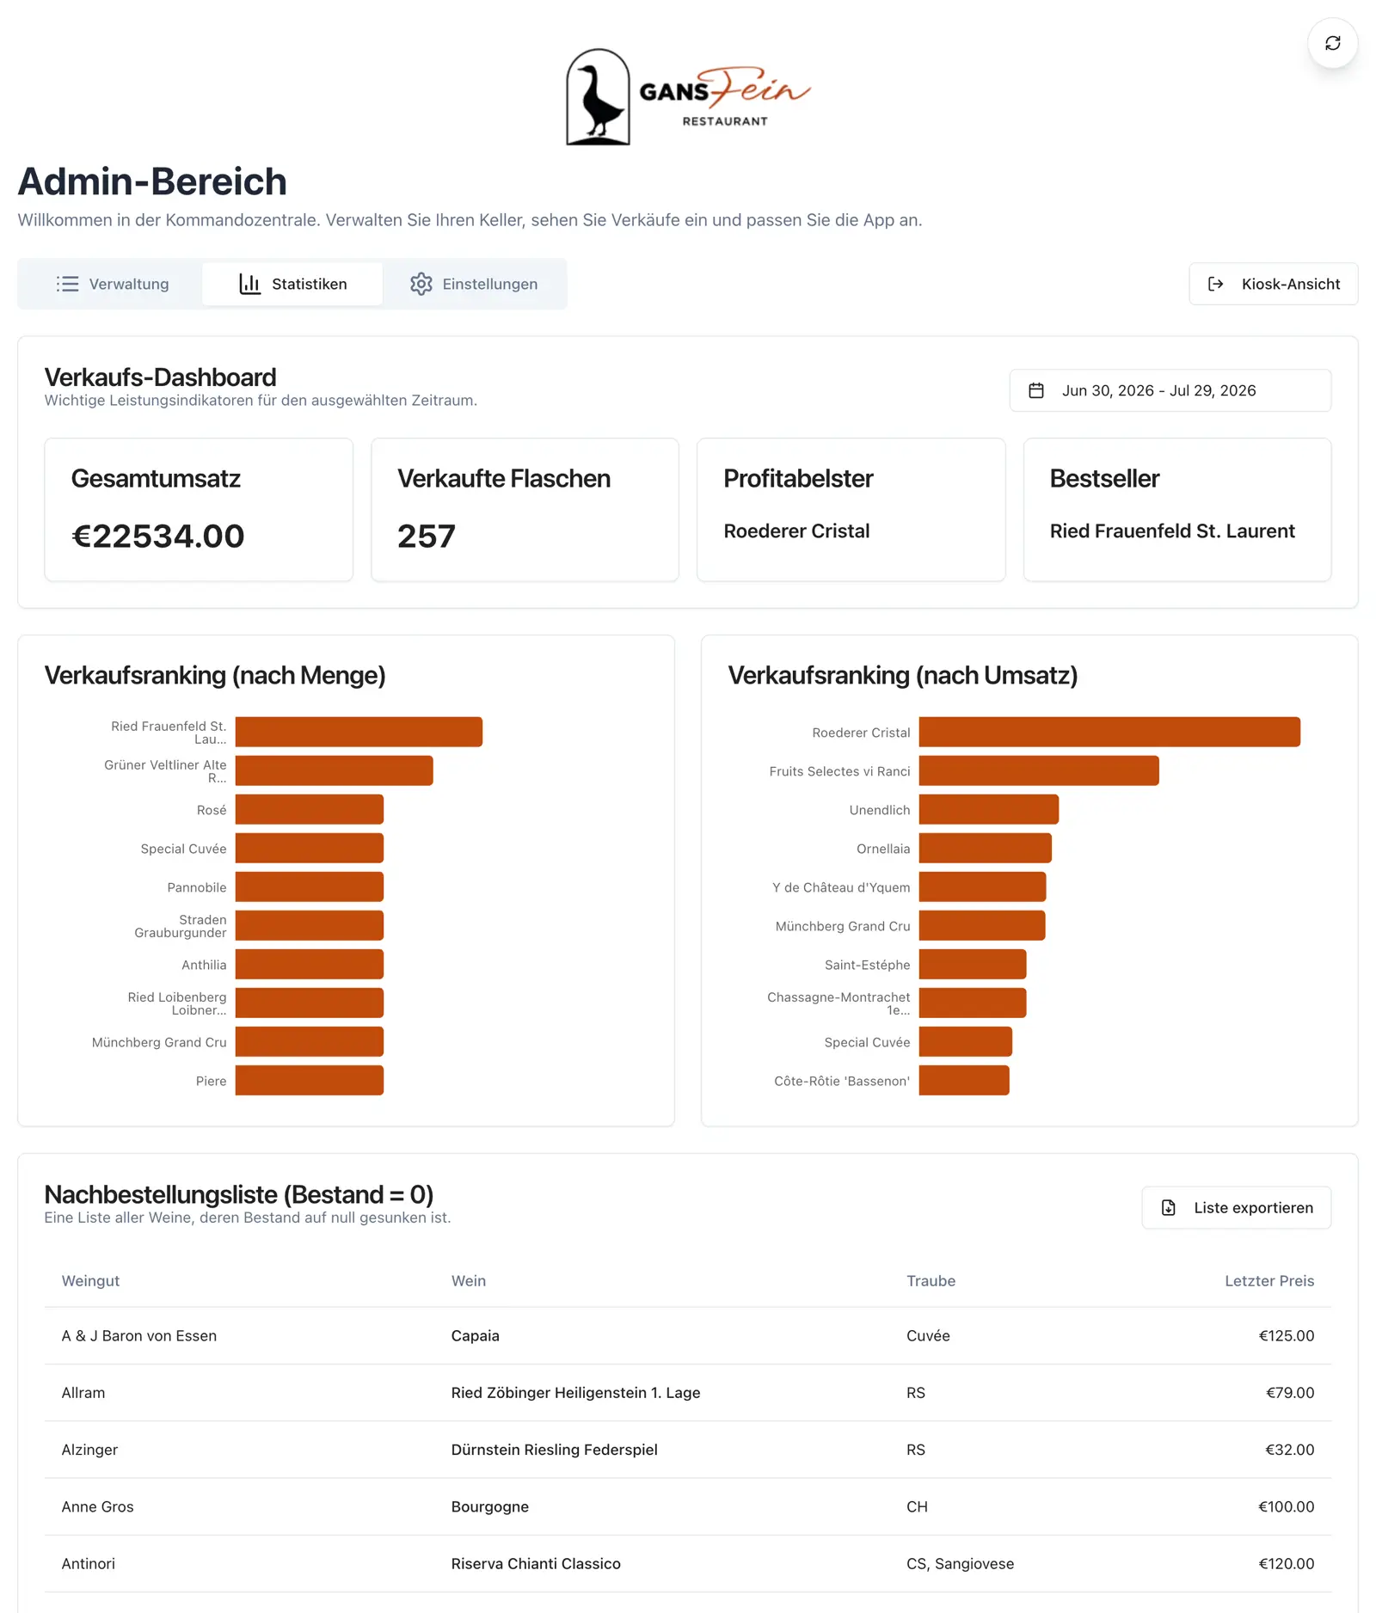Click the Ried Frauenfeld St. Lau... quantity bar
Viewport: 1376px width, 1613px height.
(x=359, y=732)
